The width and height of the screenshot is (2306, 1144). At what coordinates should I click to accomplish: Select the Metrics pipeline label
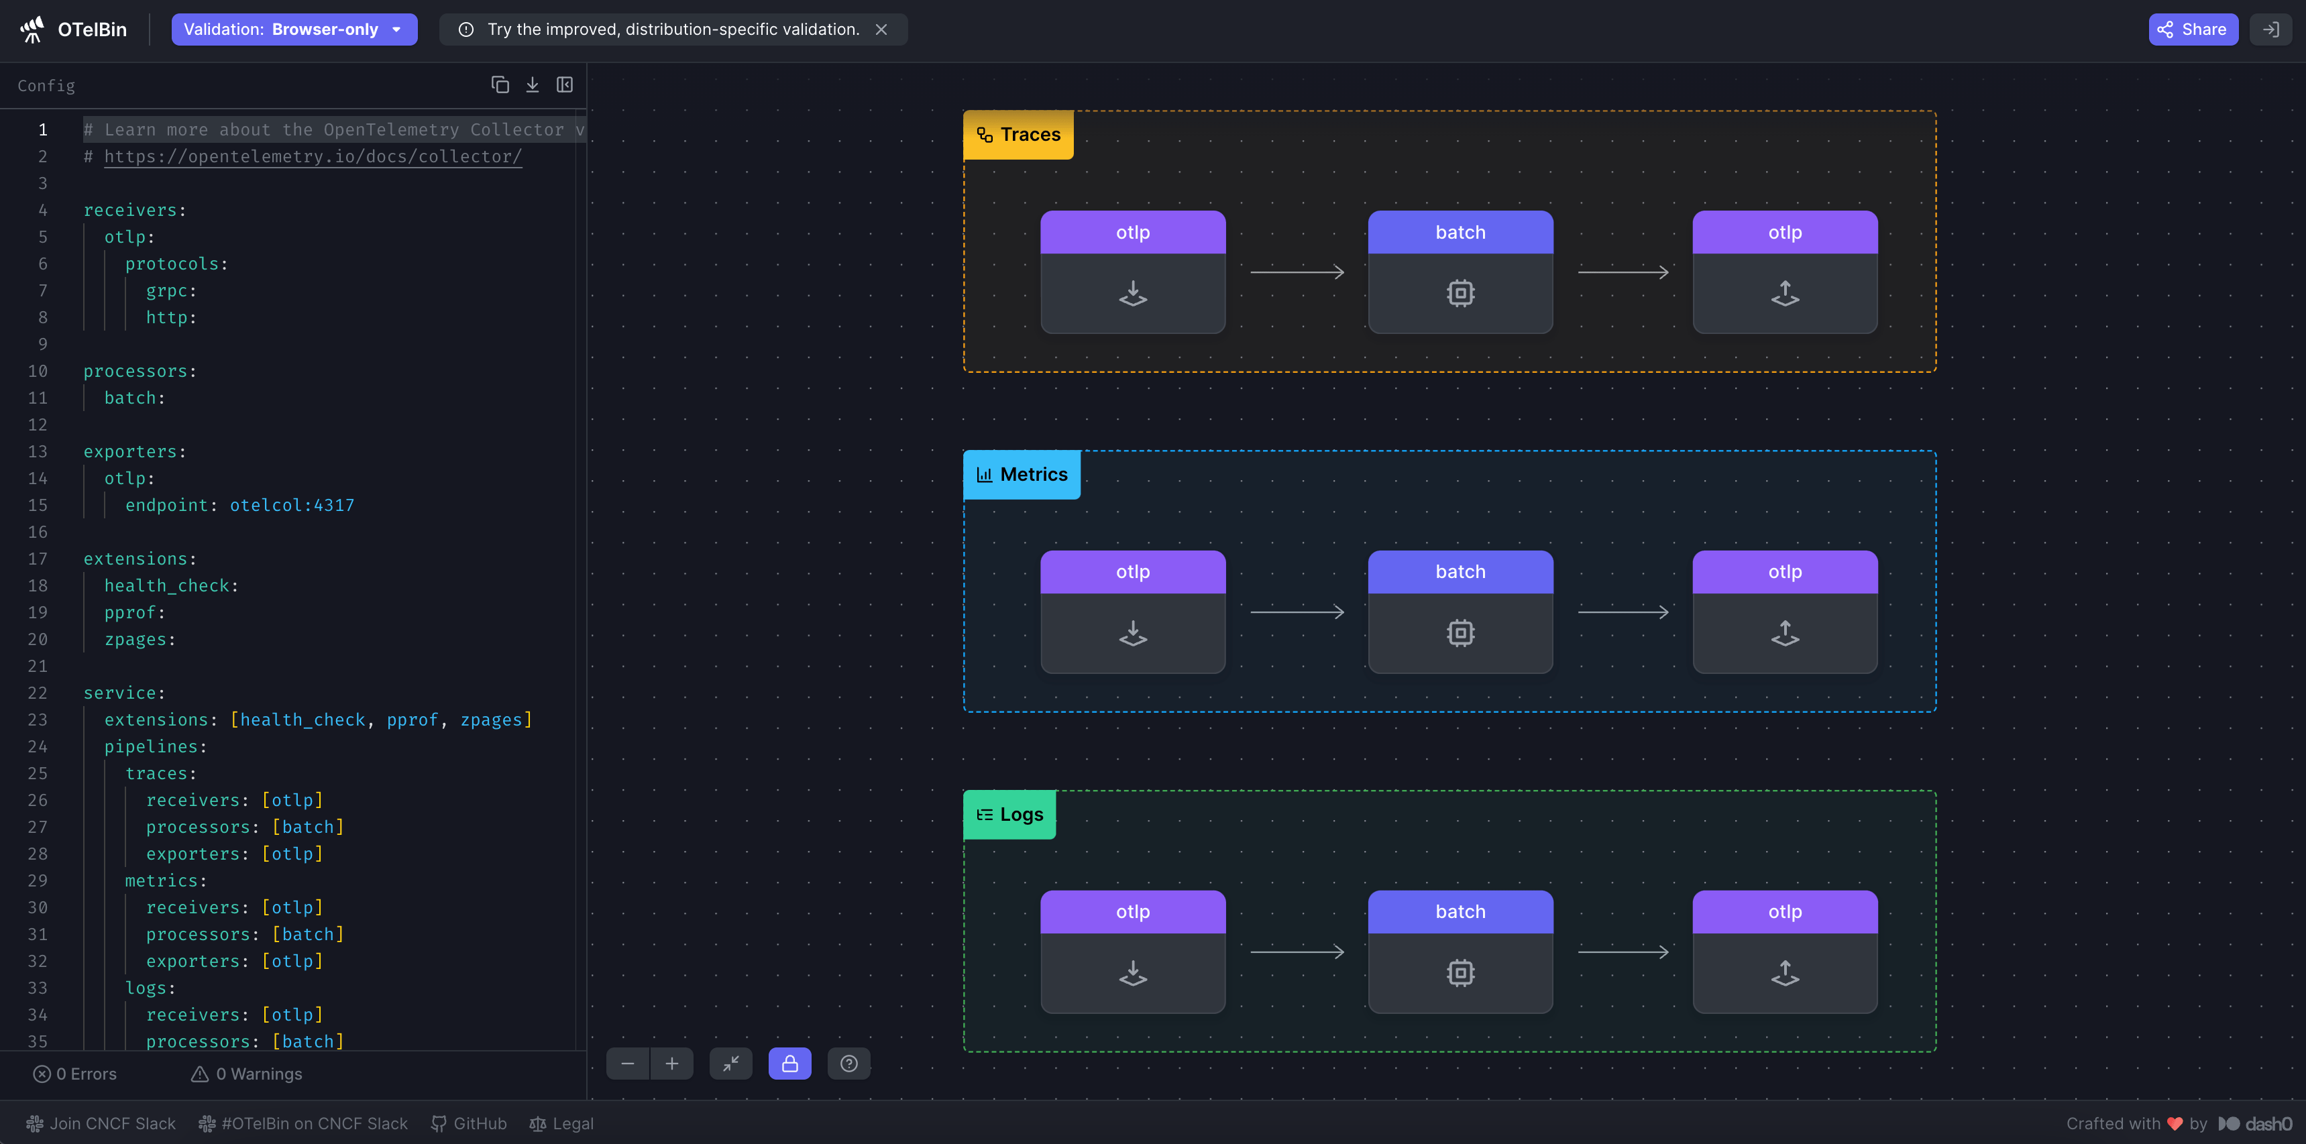[1022, 475]
